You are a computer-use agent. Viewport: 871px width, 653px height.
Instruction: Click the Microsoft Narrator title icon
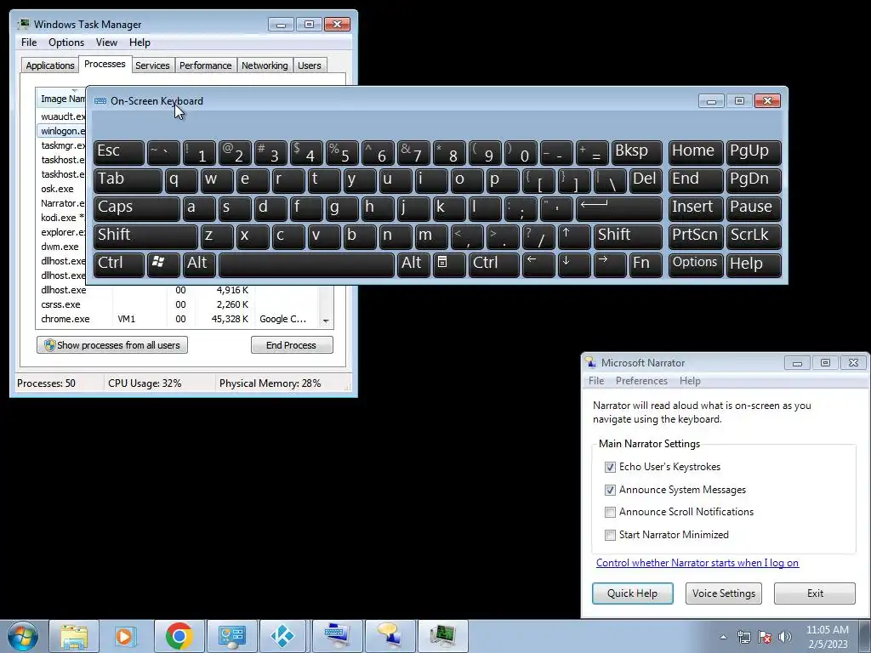590,362
